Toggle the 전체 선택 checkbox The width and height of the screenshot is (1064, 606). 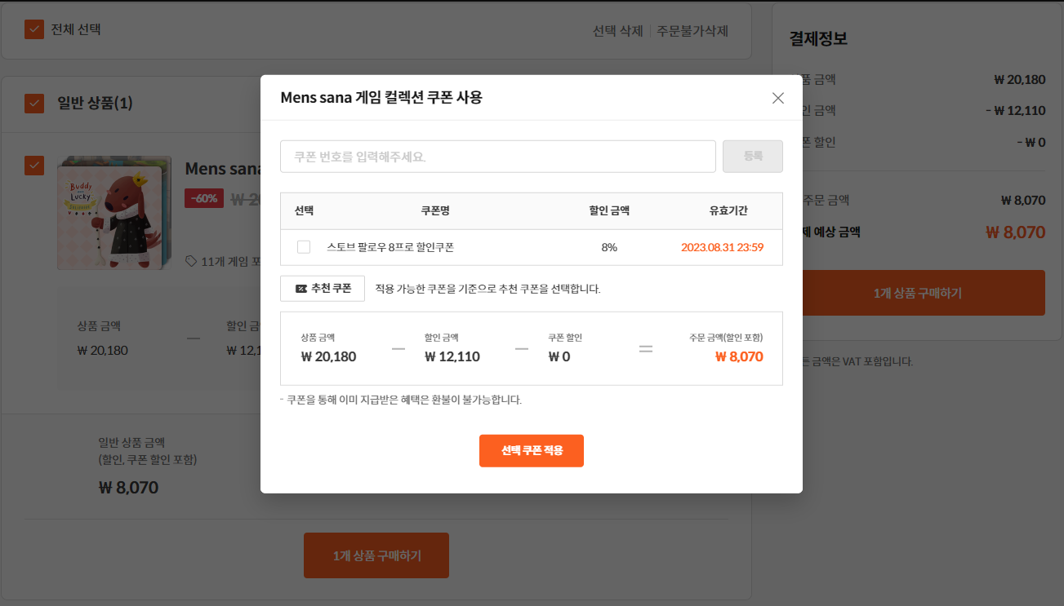pos(34,29)
